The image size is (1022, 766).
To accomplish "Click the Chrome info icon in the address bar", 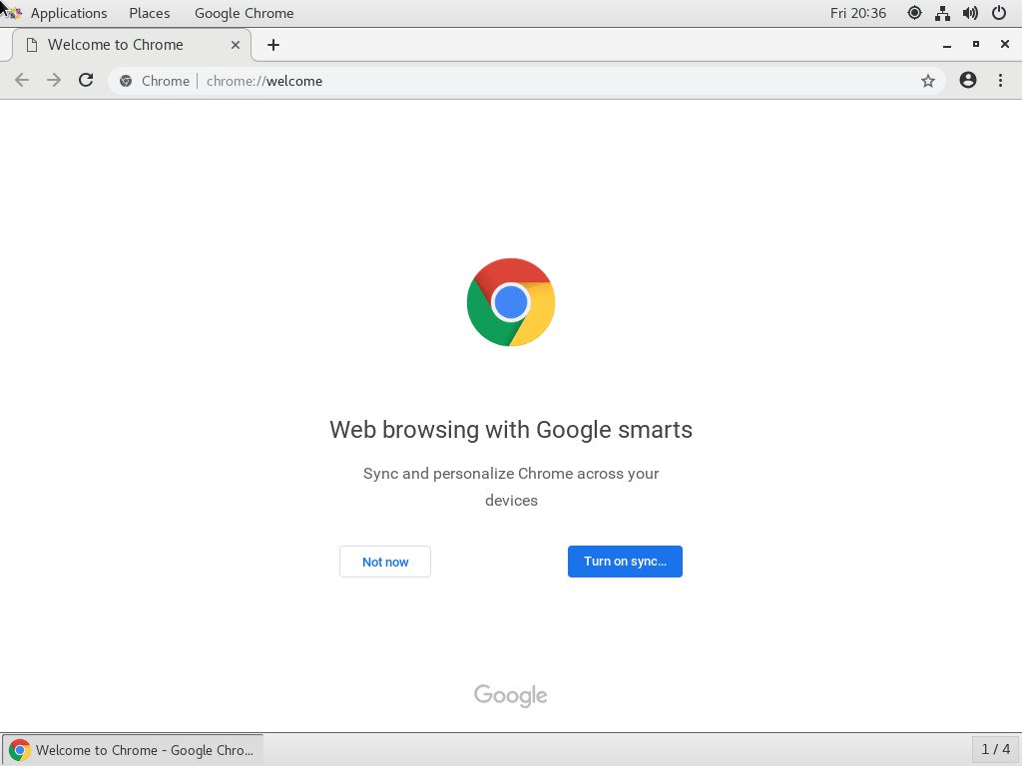I will 127,81.
